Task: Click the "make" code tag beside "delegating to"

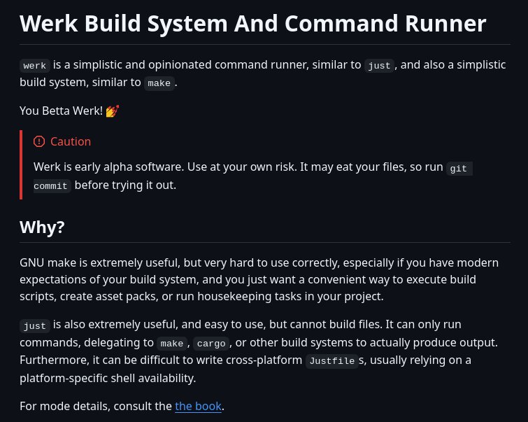Action: pyautogui.click(x=172, y=344)
